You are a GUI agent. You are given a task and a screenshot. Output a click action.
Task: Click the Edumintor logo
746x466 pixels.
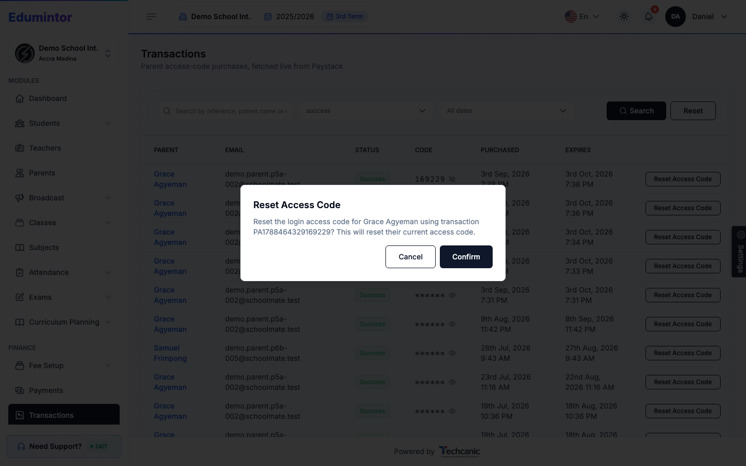[40, 17]
